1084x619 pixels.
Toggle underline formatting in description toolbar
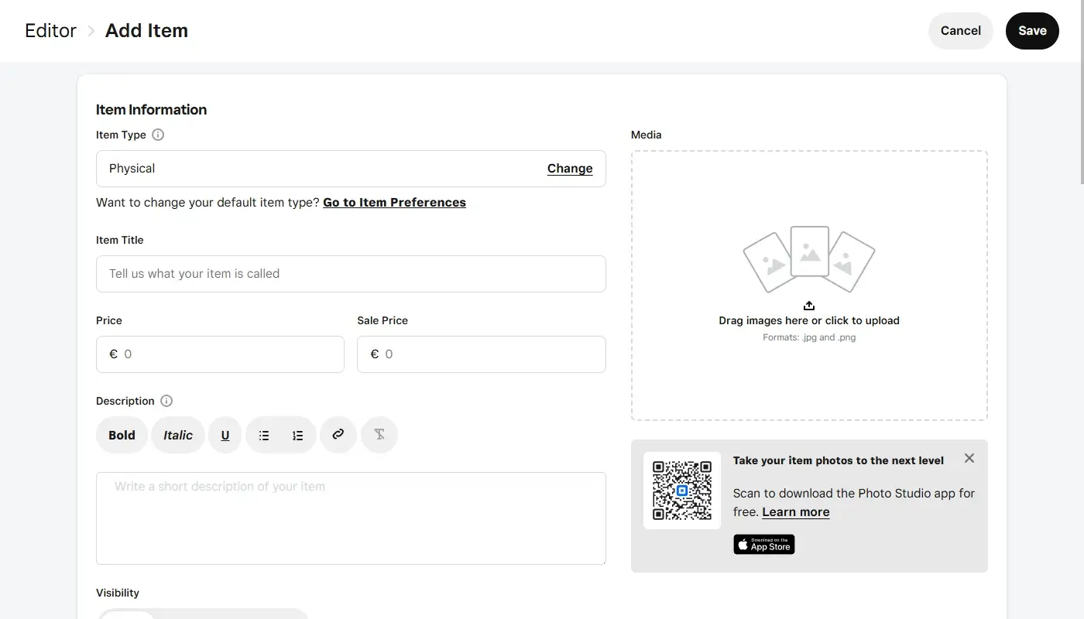click(x=225, y=435)
